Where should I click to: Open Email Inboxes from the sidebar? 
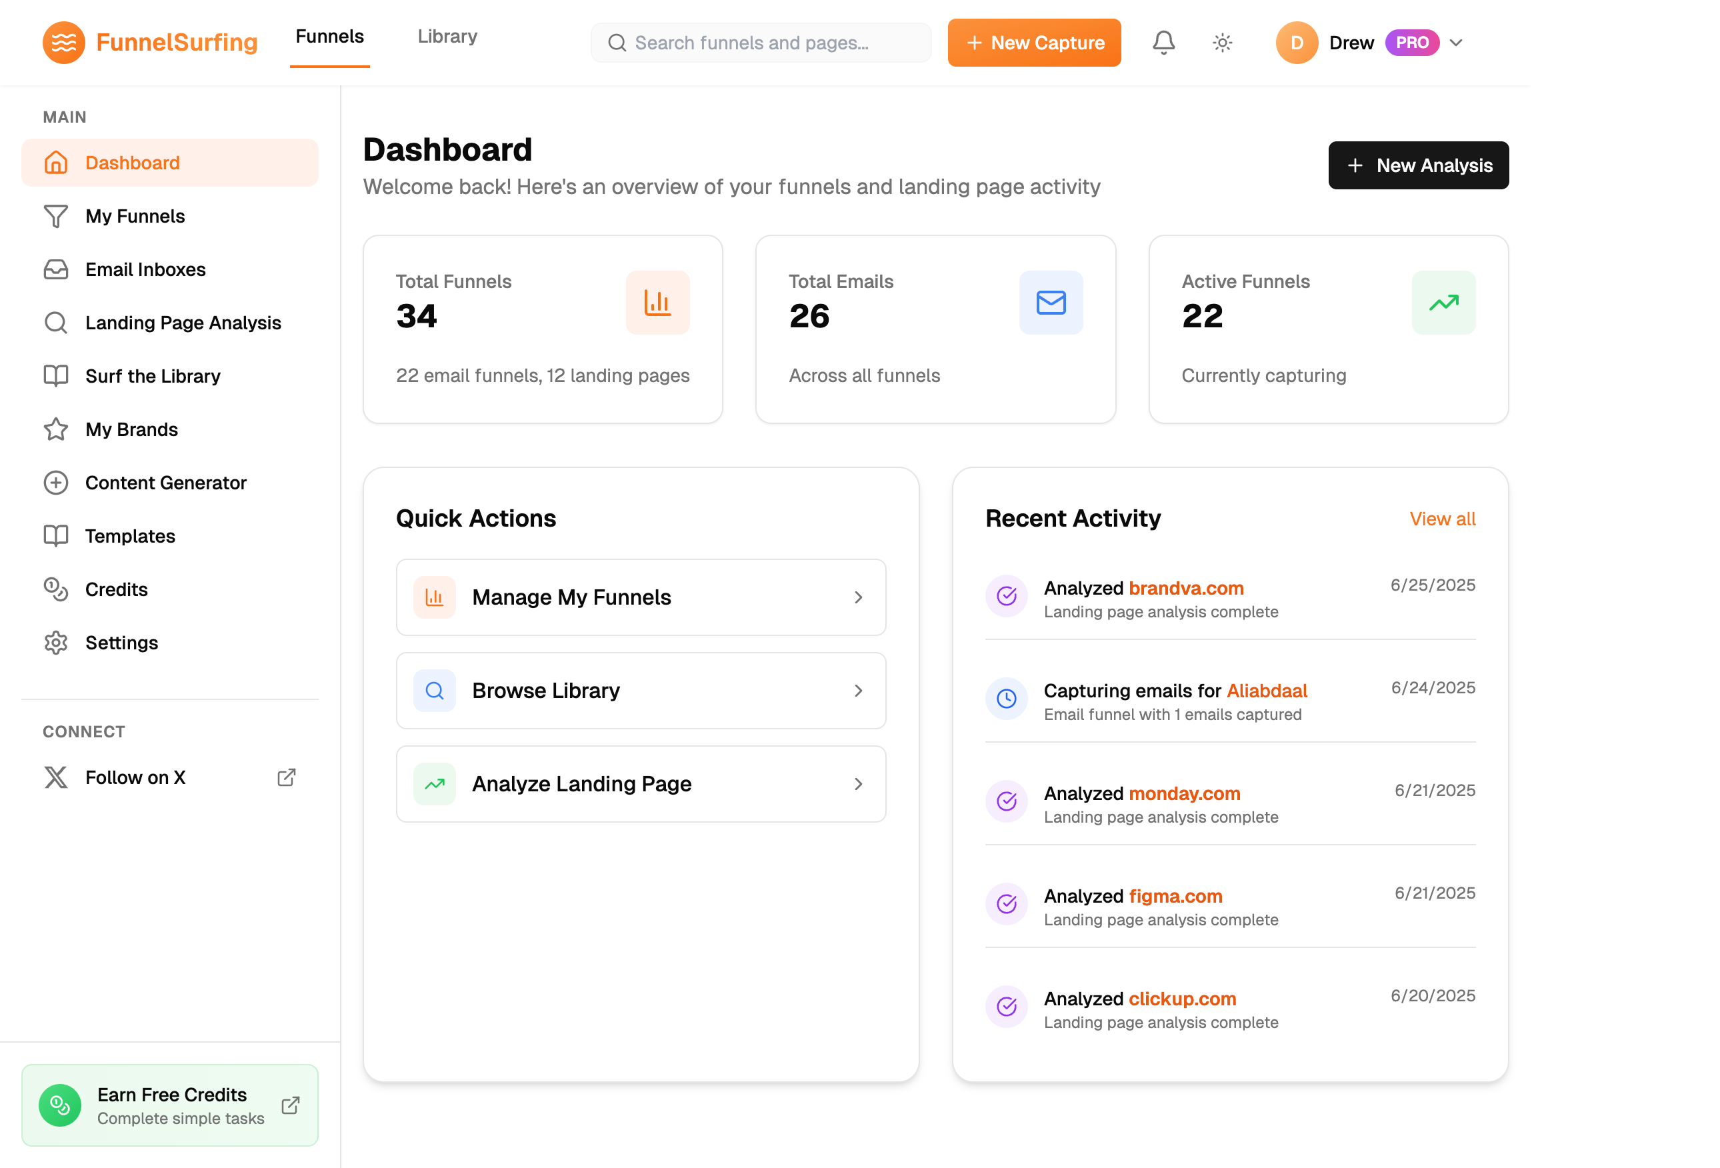(145, 269)
